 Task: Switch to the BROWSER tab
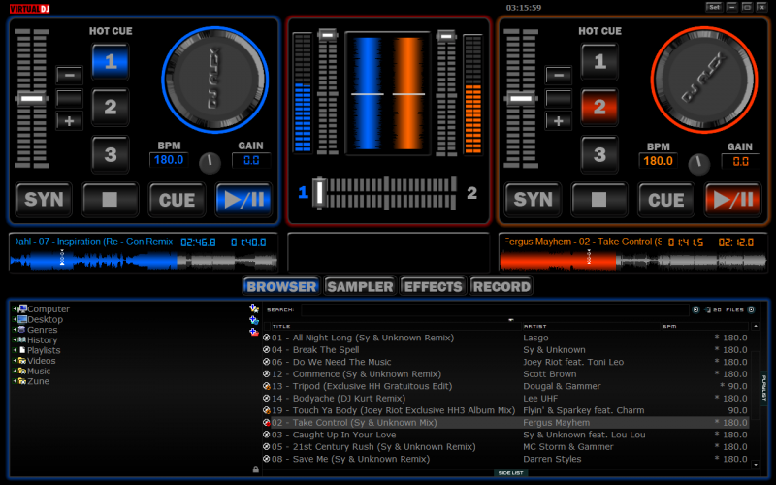(x=281, y=286)
